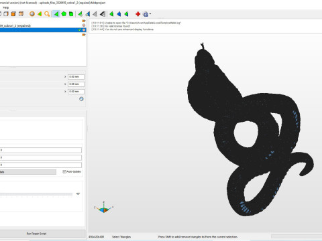Click the green check apply-repair icon
This screenshot has width=322, height=241.
(80, 29)
